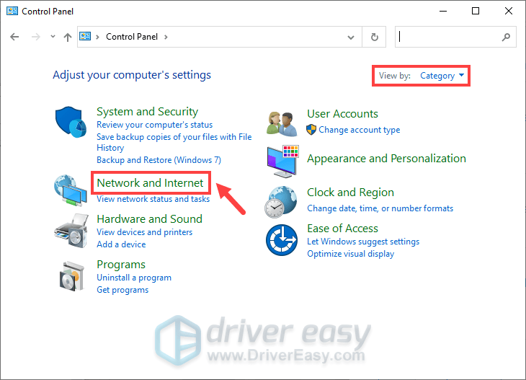Click the Hardware and Sound printer icon

coord(71,229)
